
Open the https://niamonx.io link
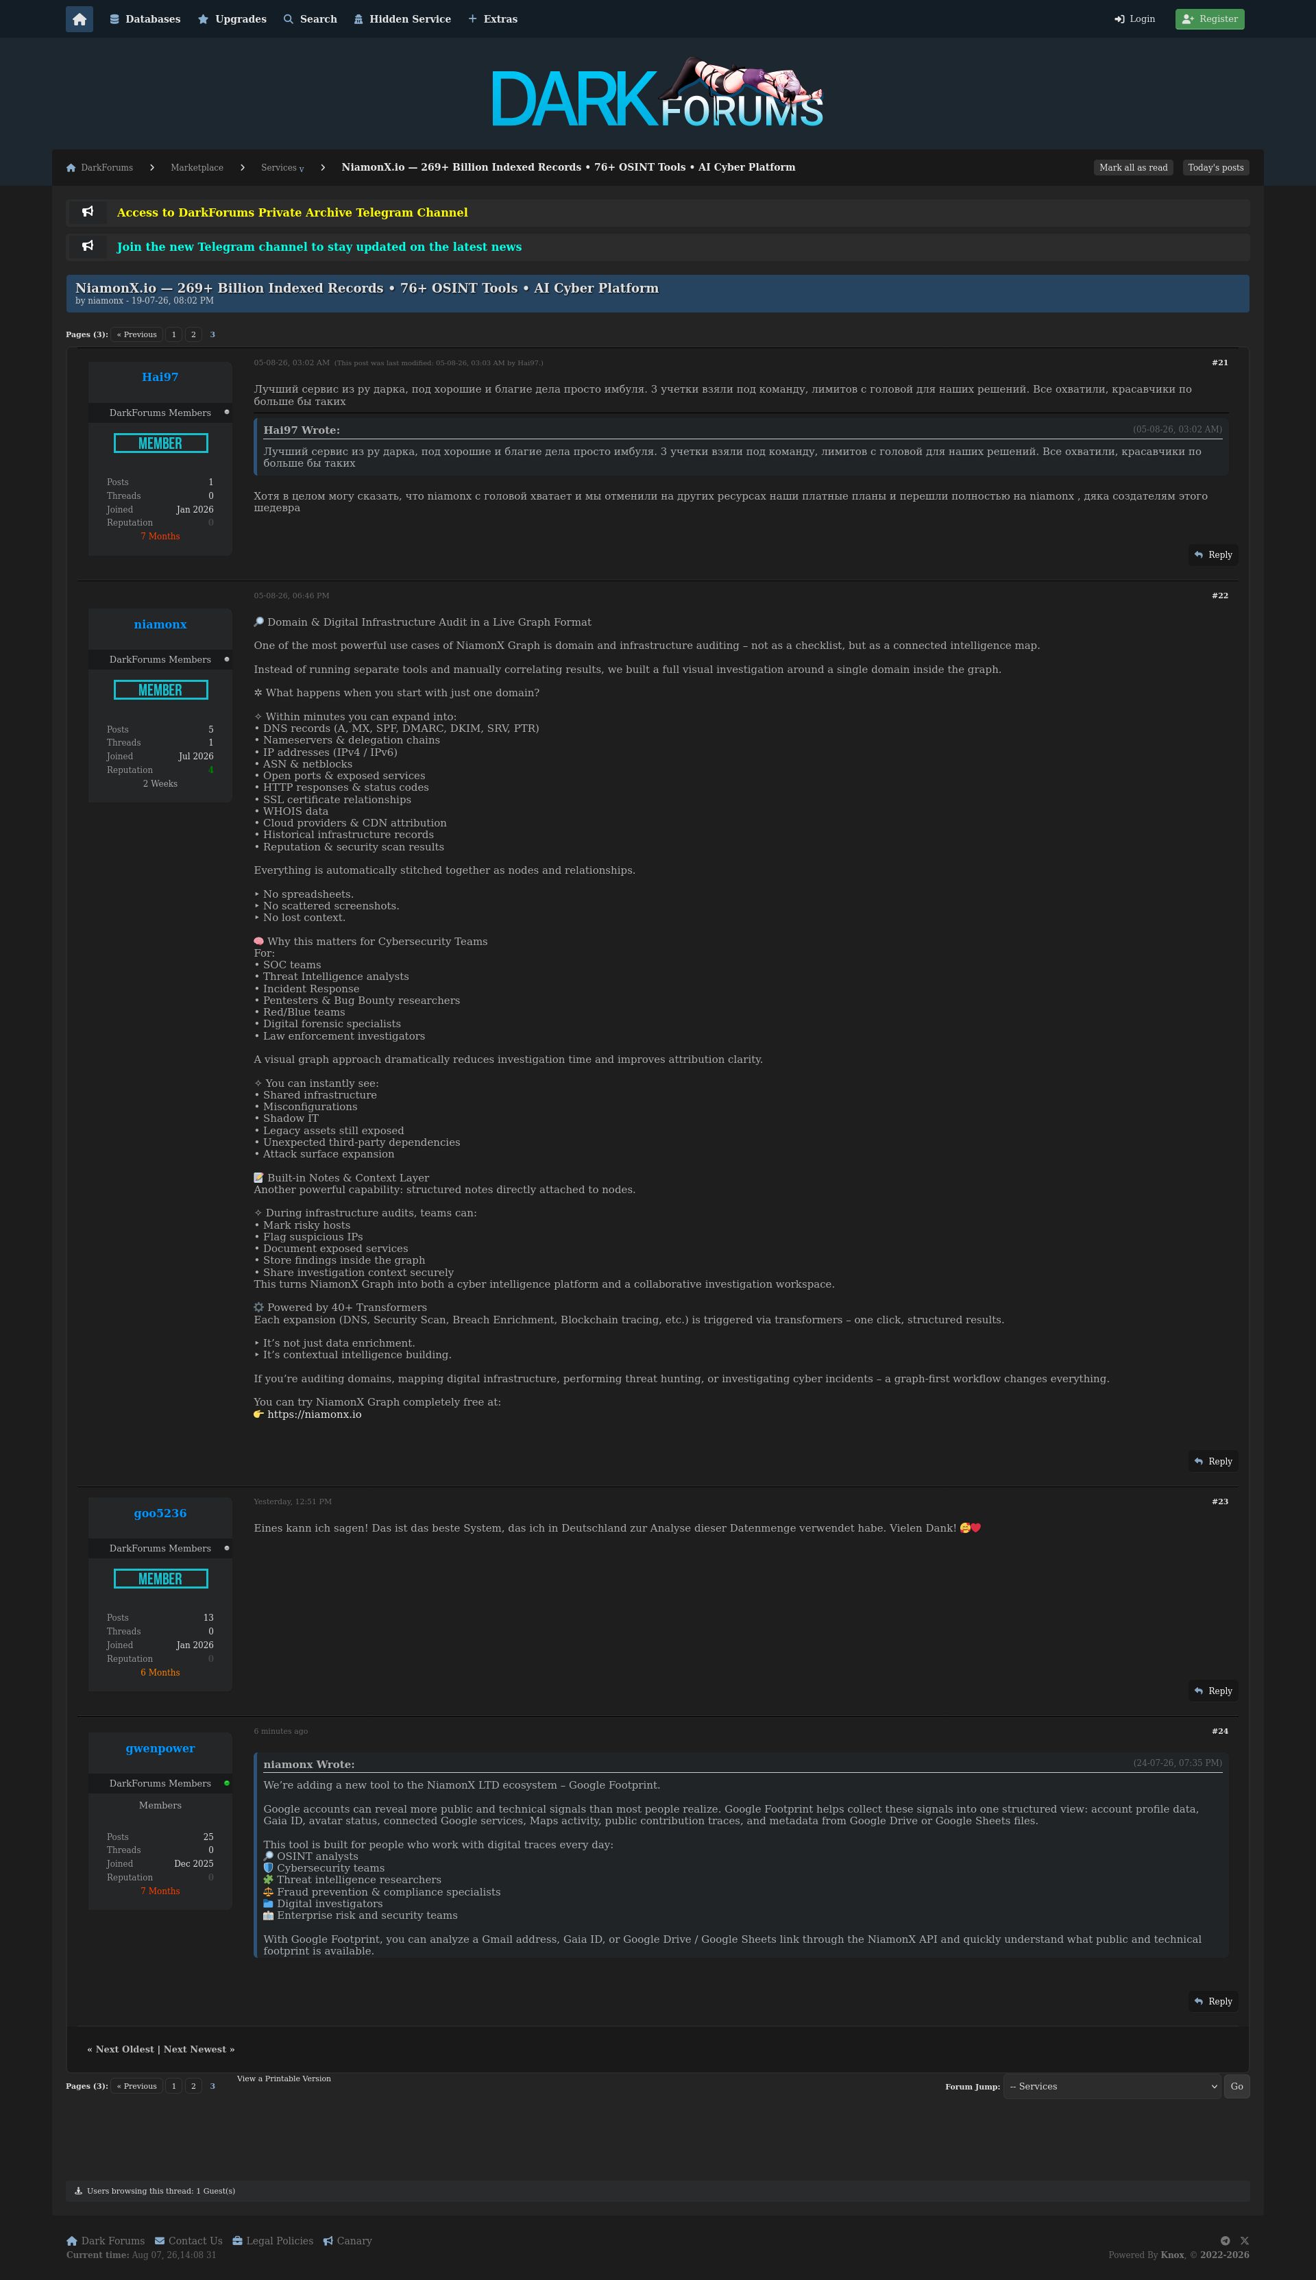(315, 1415)
